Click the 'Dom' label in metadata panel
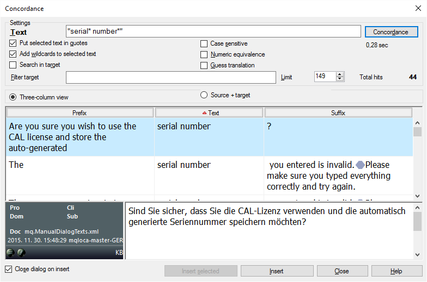The width and height of the screenshot is (427, 282). point(16,216)
